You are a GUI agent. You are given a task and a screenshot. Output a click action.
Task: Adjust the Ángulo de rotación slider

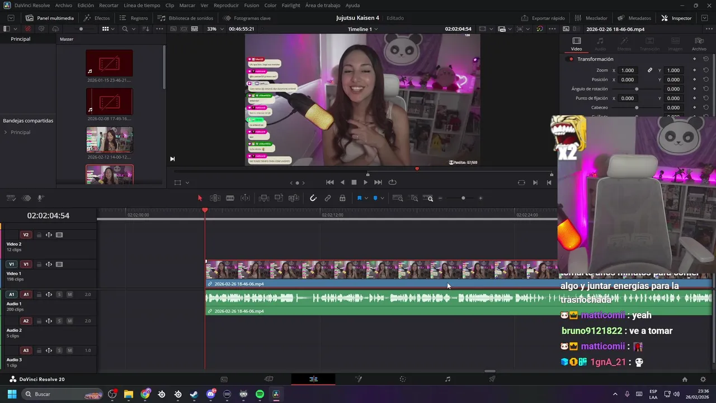click(637, 89)
